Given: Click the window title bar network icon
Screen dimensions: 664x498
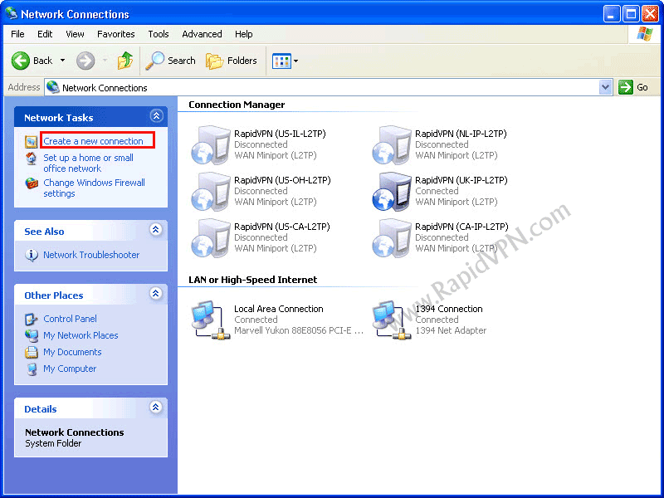Looking at the screenshot, I should [12, 13].
